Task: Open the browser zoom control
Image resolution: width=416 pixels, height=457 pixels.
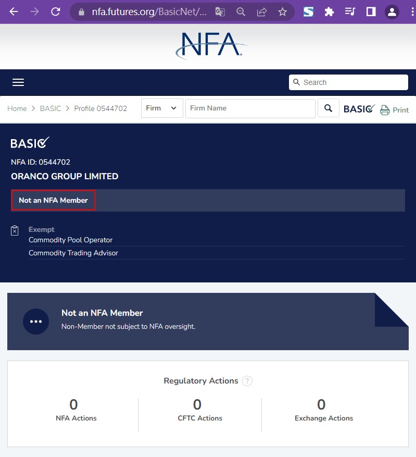Action: pos(241,11)
